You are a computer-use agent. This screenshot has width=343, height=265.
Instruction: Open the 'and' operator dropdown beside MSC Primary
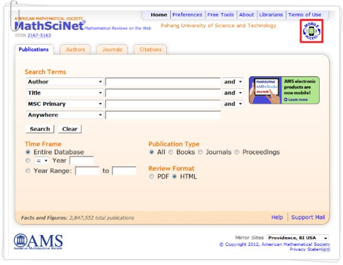[x=233, y=104]
